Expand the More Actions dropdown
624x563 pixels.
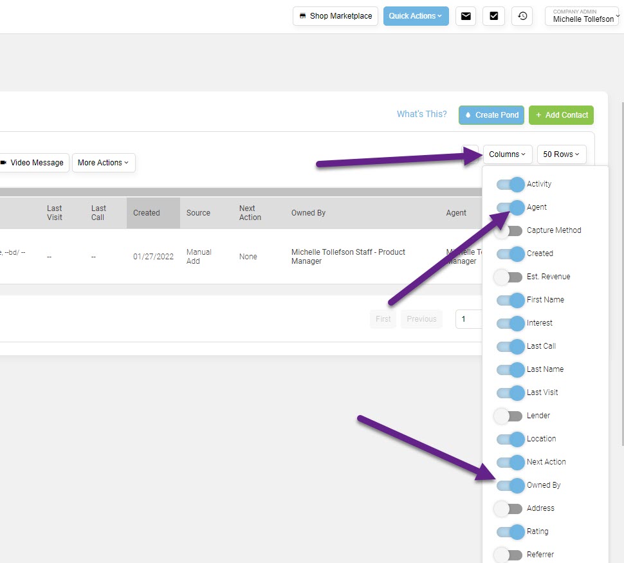[x=103, y=163]
